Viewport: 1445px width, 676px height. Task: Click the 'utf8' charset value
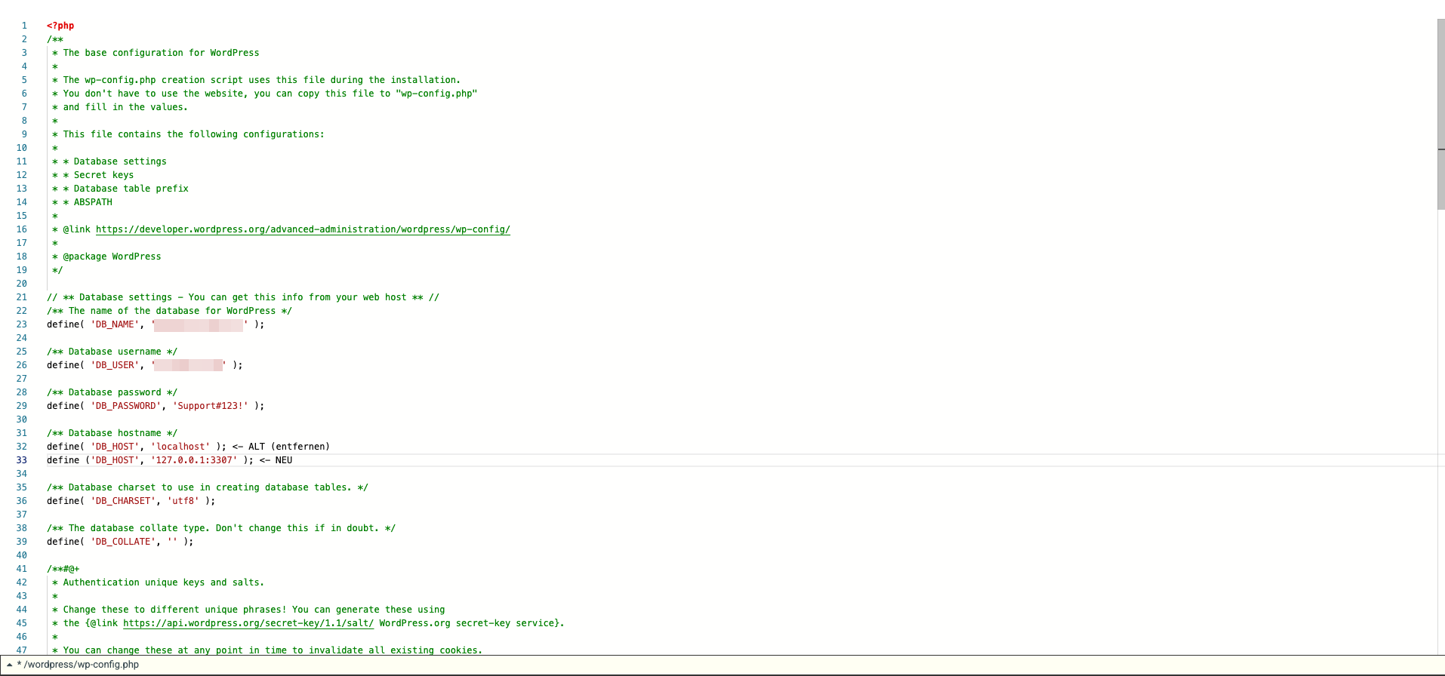point(183,501)
